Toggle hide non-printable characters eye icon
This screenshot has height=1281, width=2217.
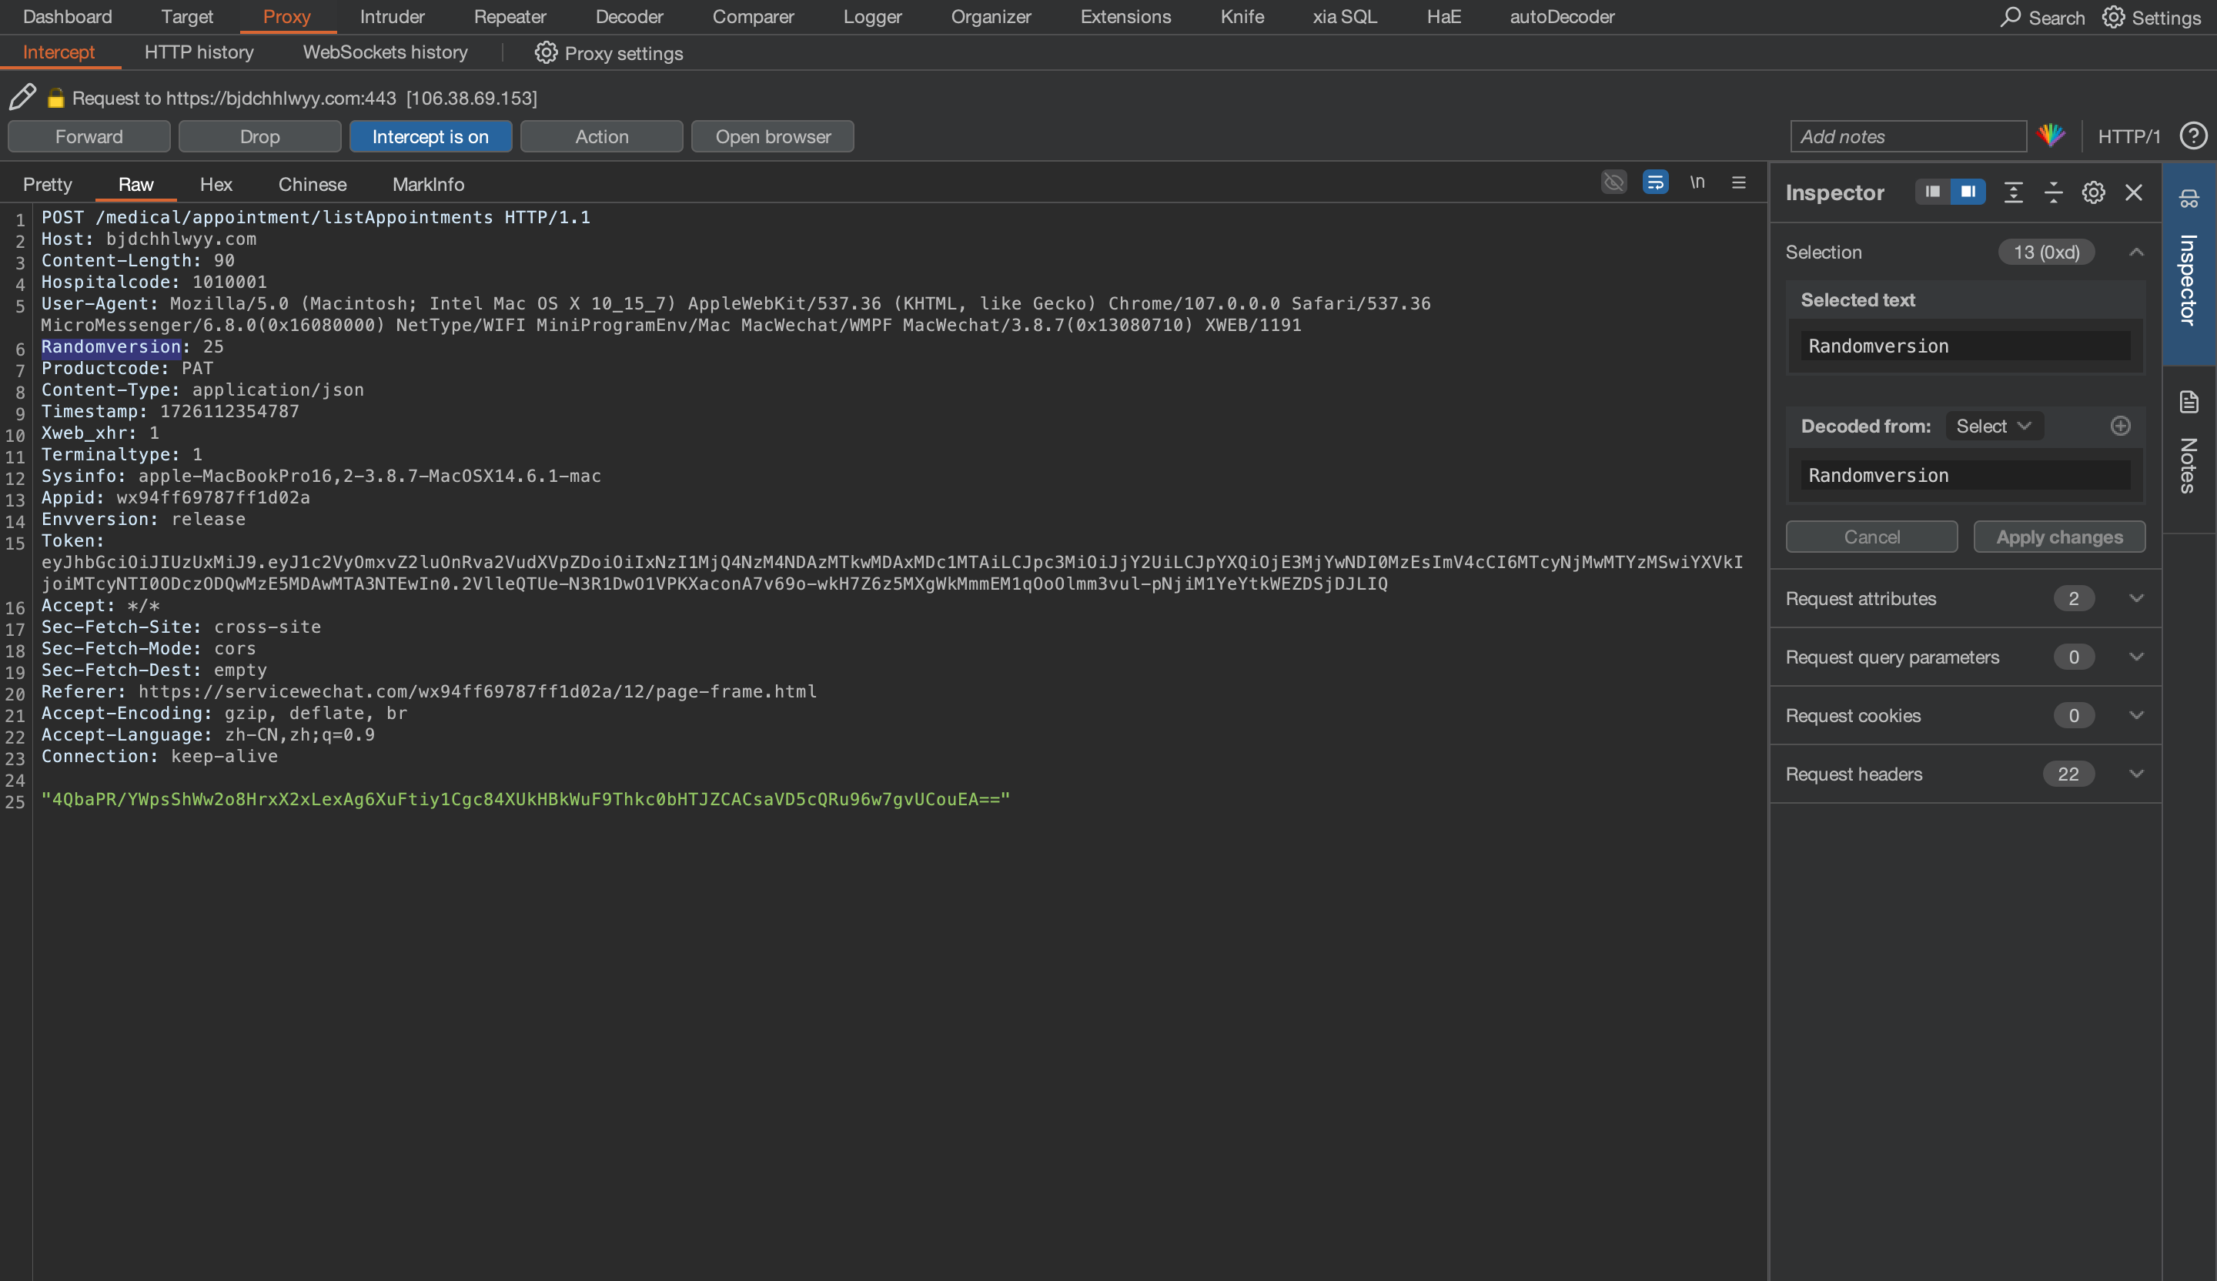(1613, 182)
